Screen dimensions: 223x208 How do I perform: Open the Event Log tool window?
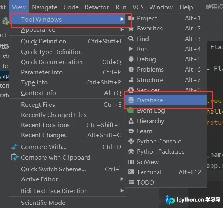tap(166, 111)
